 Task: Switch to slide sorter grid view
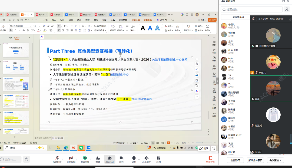tap(158, 143)
